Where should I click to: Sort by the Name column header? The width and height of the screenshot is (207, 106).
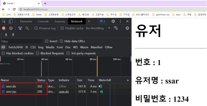pyautogui.click(x=18, y=80)
